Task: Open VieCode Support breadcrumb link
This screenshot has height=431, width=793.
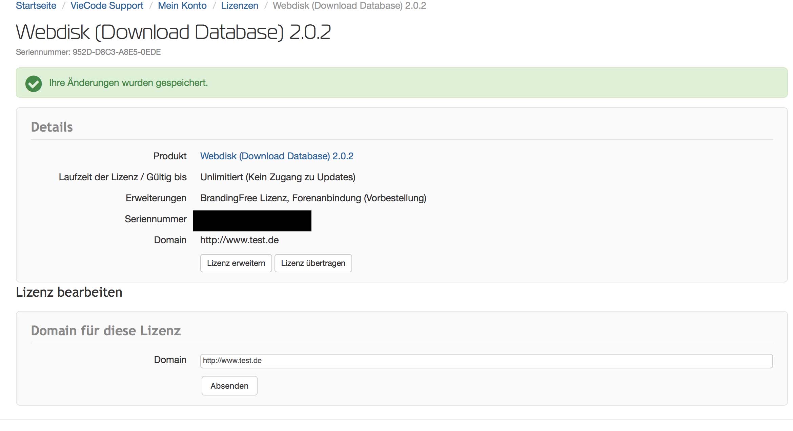Action: pyautogui.click(x=107, y=6)
